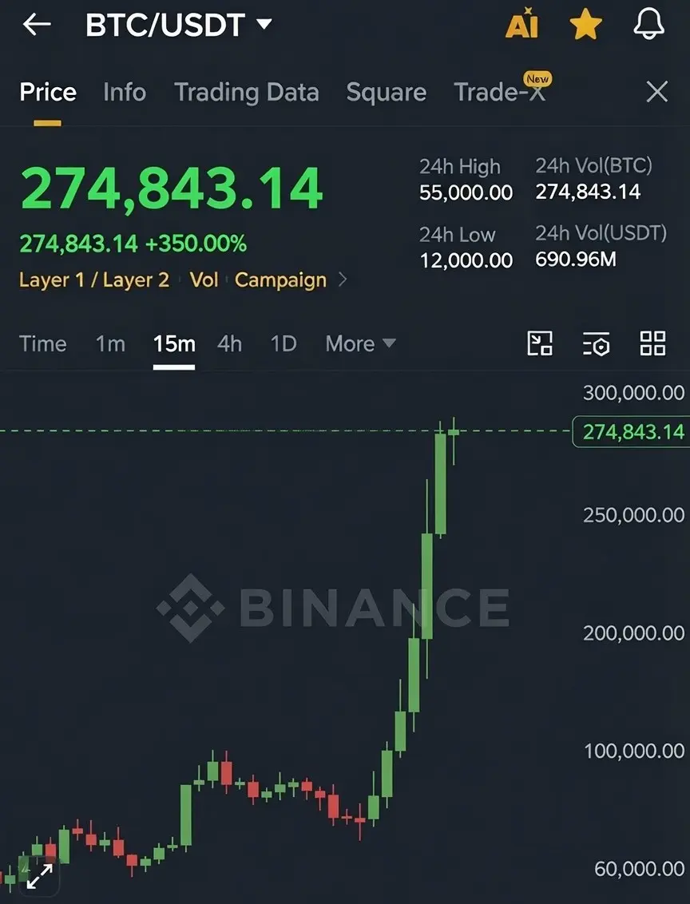
Task: Open the Trade-X tab
Action: pos(500,93)
